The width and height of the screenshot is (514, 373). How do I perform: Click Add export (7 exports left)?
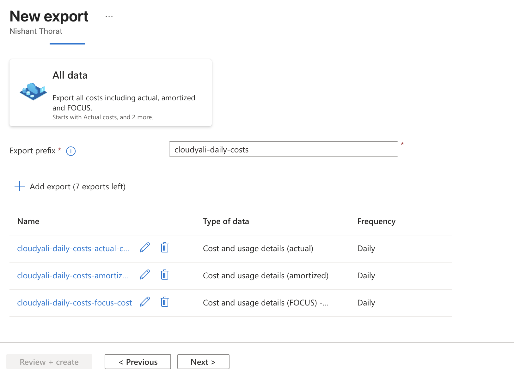(x=77, y=186)
